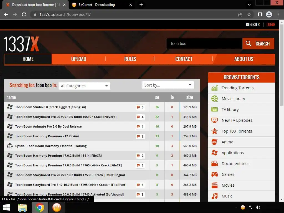This screenshot has width=284, height=213.
Task: Open ABOUT US in navigation bar
Action: pos(244,59)
